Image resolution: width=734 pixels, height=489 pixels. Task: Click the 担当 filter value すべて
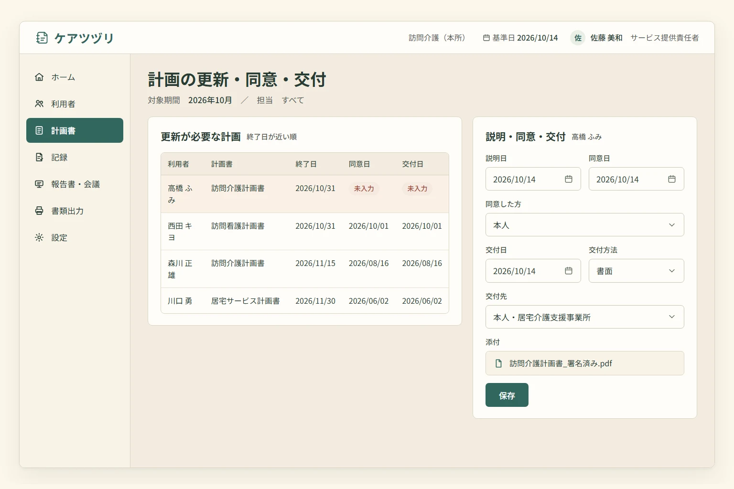tap(293, 100)
